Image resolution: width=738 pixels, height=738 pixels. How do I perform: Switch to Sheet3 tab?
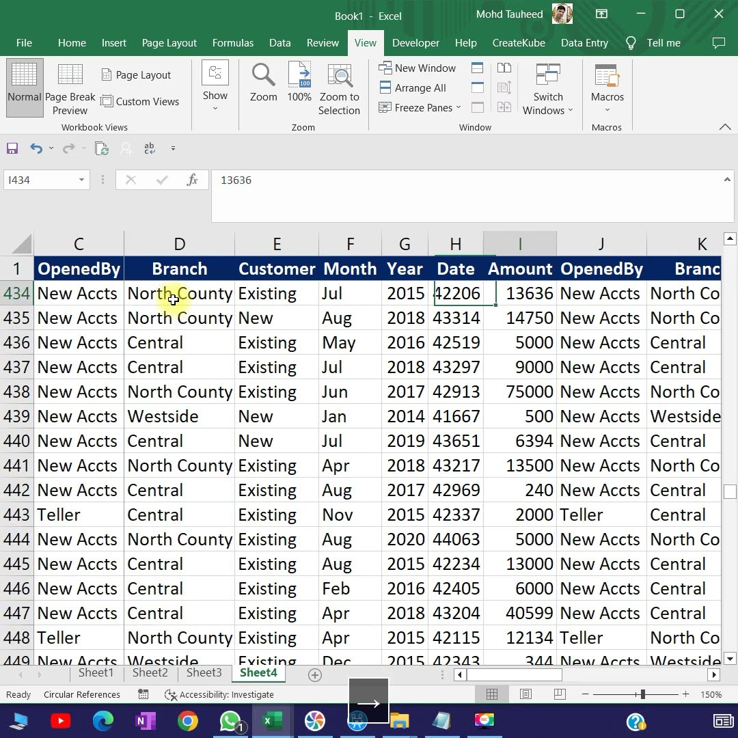(204, 672)
